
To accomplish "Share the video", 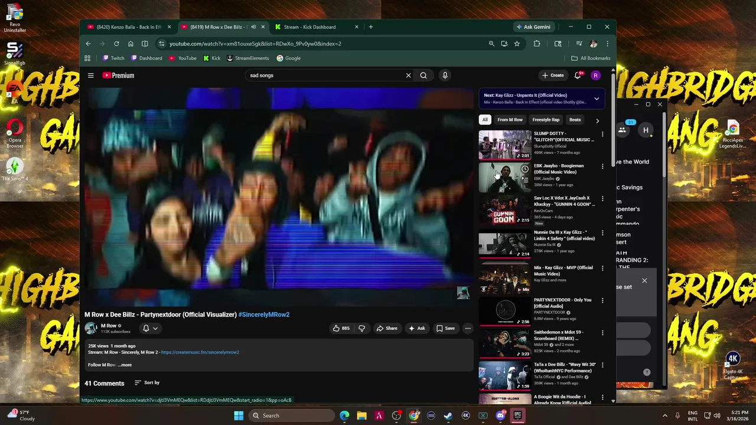I will click(387, 328).
